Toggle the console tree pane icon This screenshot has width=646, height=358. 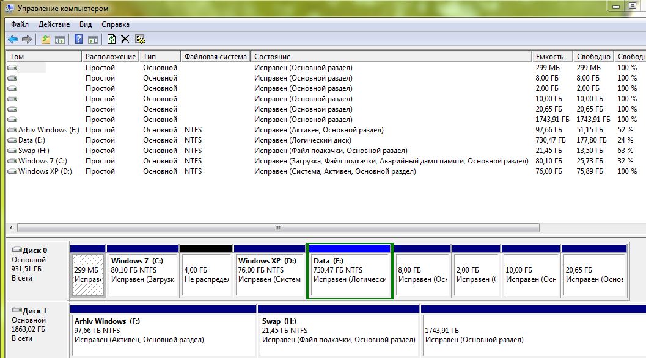click(x=60, y=40)
